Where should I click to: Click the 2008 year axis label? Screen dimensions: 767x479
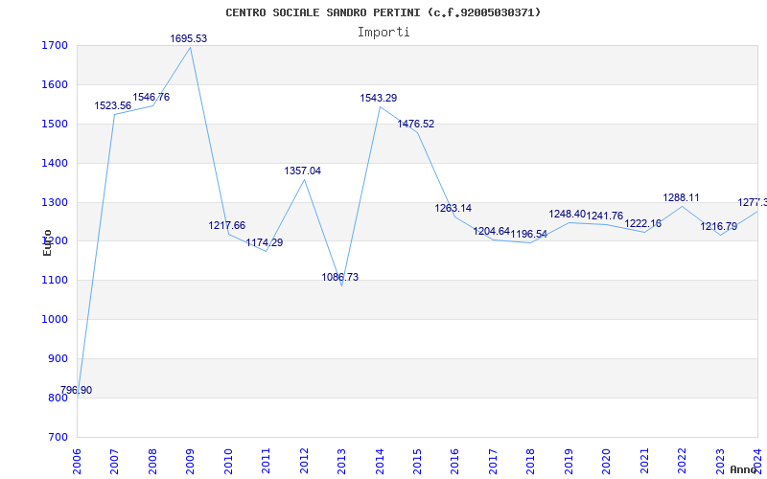(152, 462)
